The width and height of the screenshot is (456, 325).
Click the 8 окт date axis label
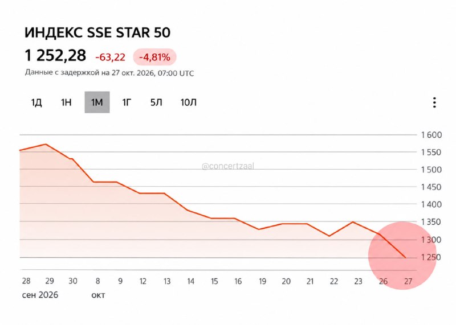point(98,288)
